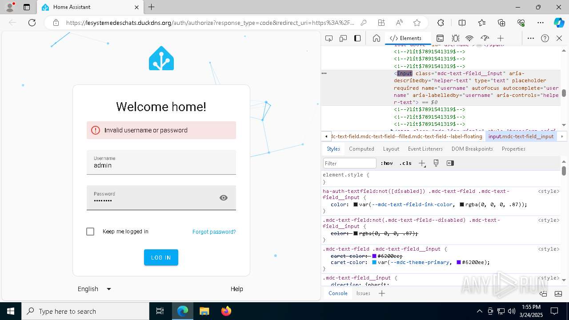Image resolution: width=569 pixels, height=320 pixels.
Task: Open the apps icon in address bar
Action: coord(381,23)
